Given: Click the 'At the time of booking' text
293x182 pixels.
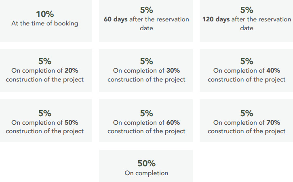Looking at the screenshot, I should [45, 23].
